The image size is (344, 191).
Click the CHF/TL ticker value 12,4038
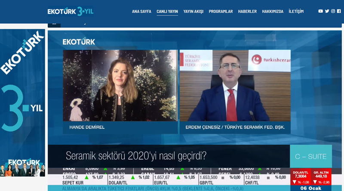coord(252,177)
